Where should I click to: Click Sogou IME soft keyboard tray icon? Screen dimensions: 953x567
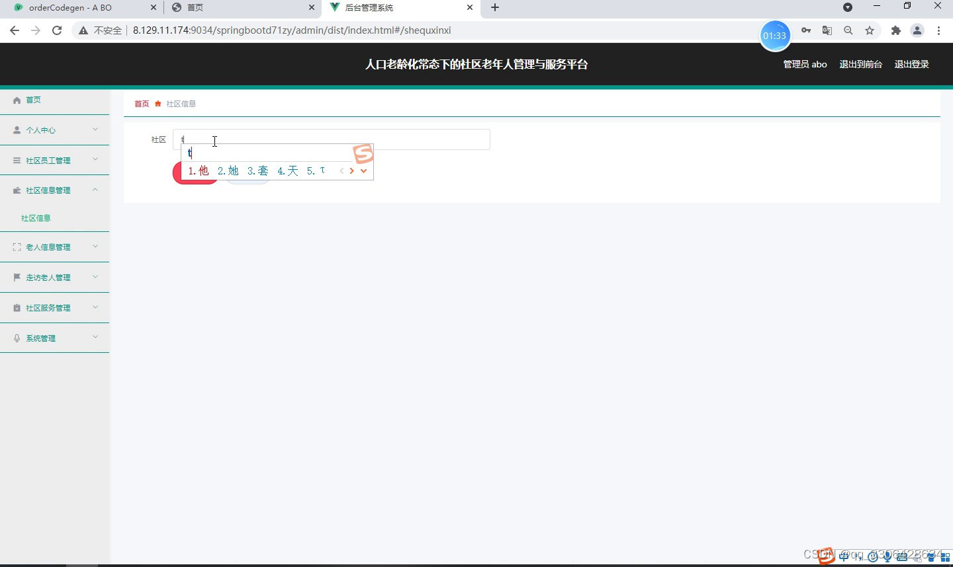point(902,557)
